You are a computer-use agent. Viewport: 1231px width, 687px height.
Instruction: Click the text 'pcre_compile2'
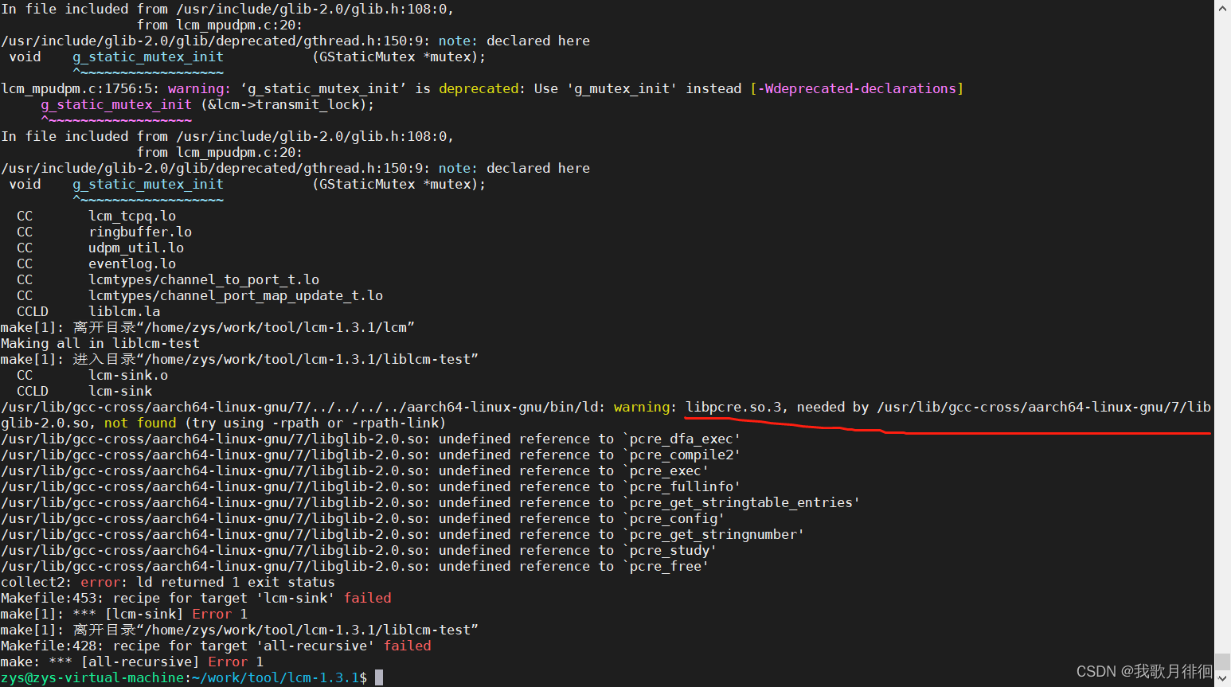[x=682, y=455]
